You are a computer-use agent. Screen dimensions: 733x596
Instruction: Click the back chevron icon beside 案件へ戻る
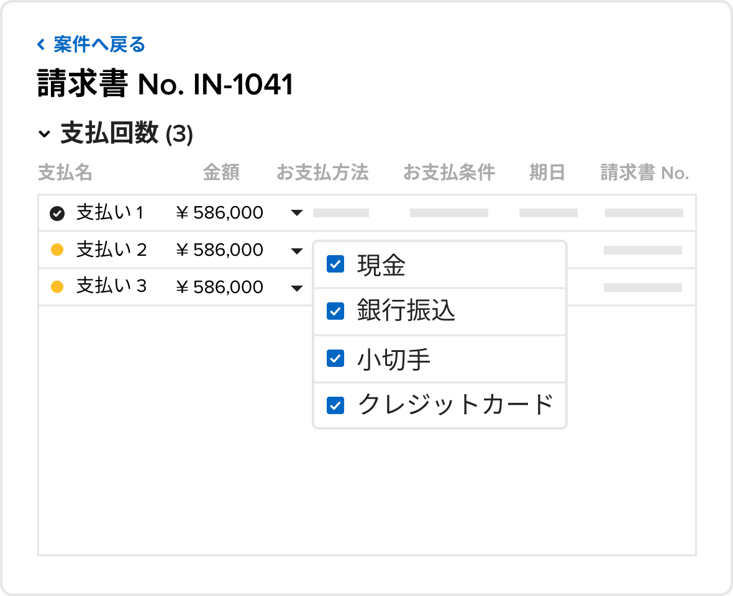coord(41,44)
